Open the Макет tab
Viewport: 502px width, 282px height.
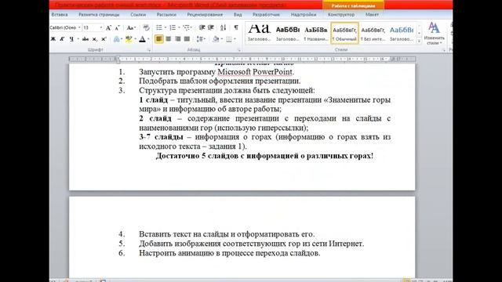click(372, 15)
